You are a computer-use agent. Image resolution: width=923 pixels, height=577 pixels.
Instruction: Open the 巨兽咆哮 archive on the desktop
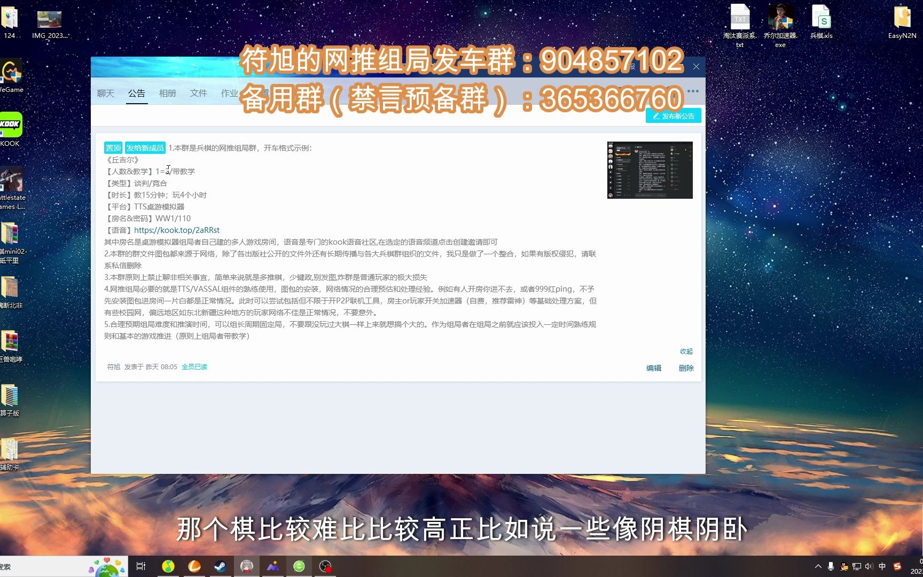(11, 346)
